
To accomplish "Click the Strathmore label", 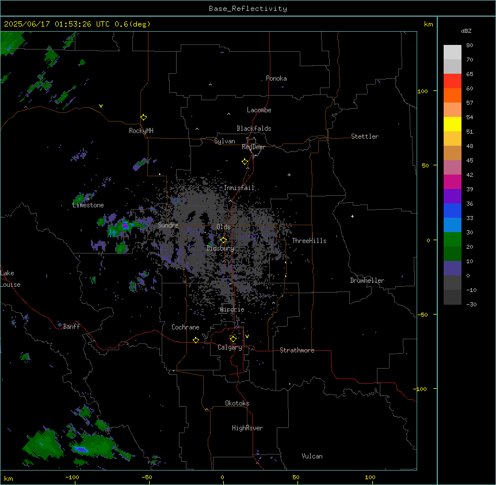I will (297, 350).
